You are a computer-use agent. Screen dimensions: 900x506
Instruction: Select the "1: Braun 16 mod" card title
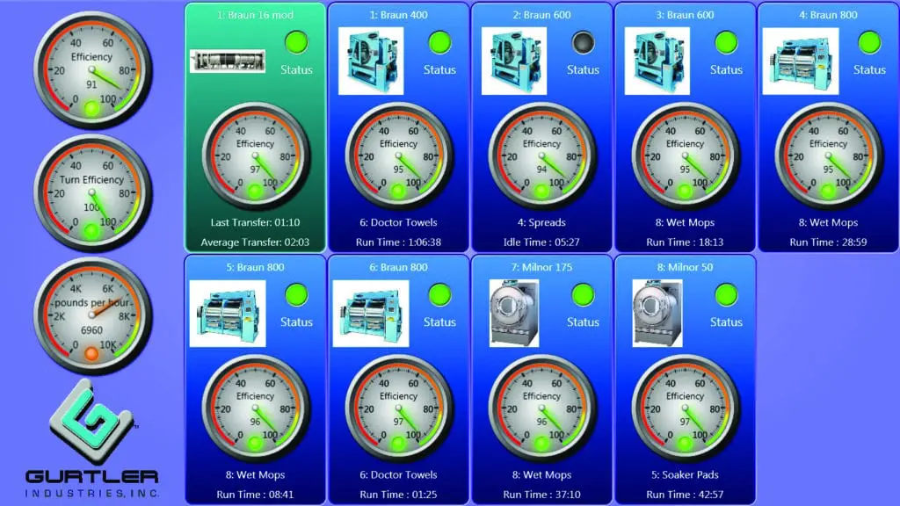coord(255,15)
